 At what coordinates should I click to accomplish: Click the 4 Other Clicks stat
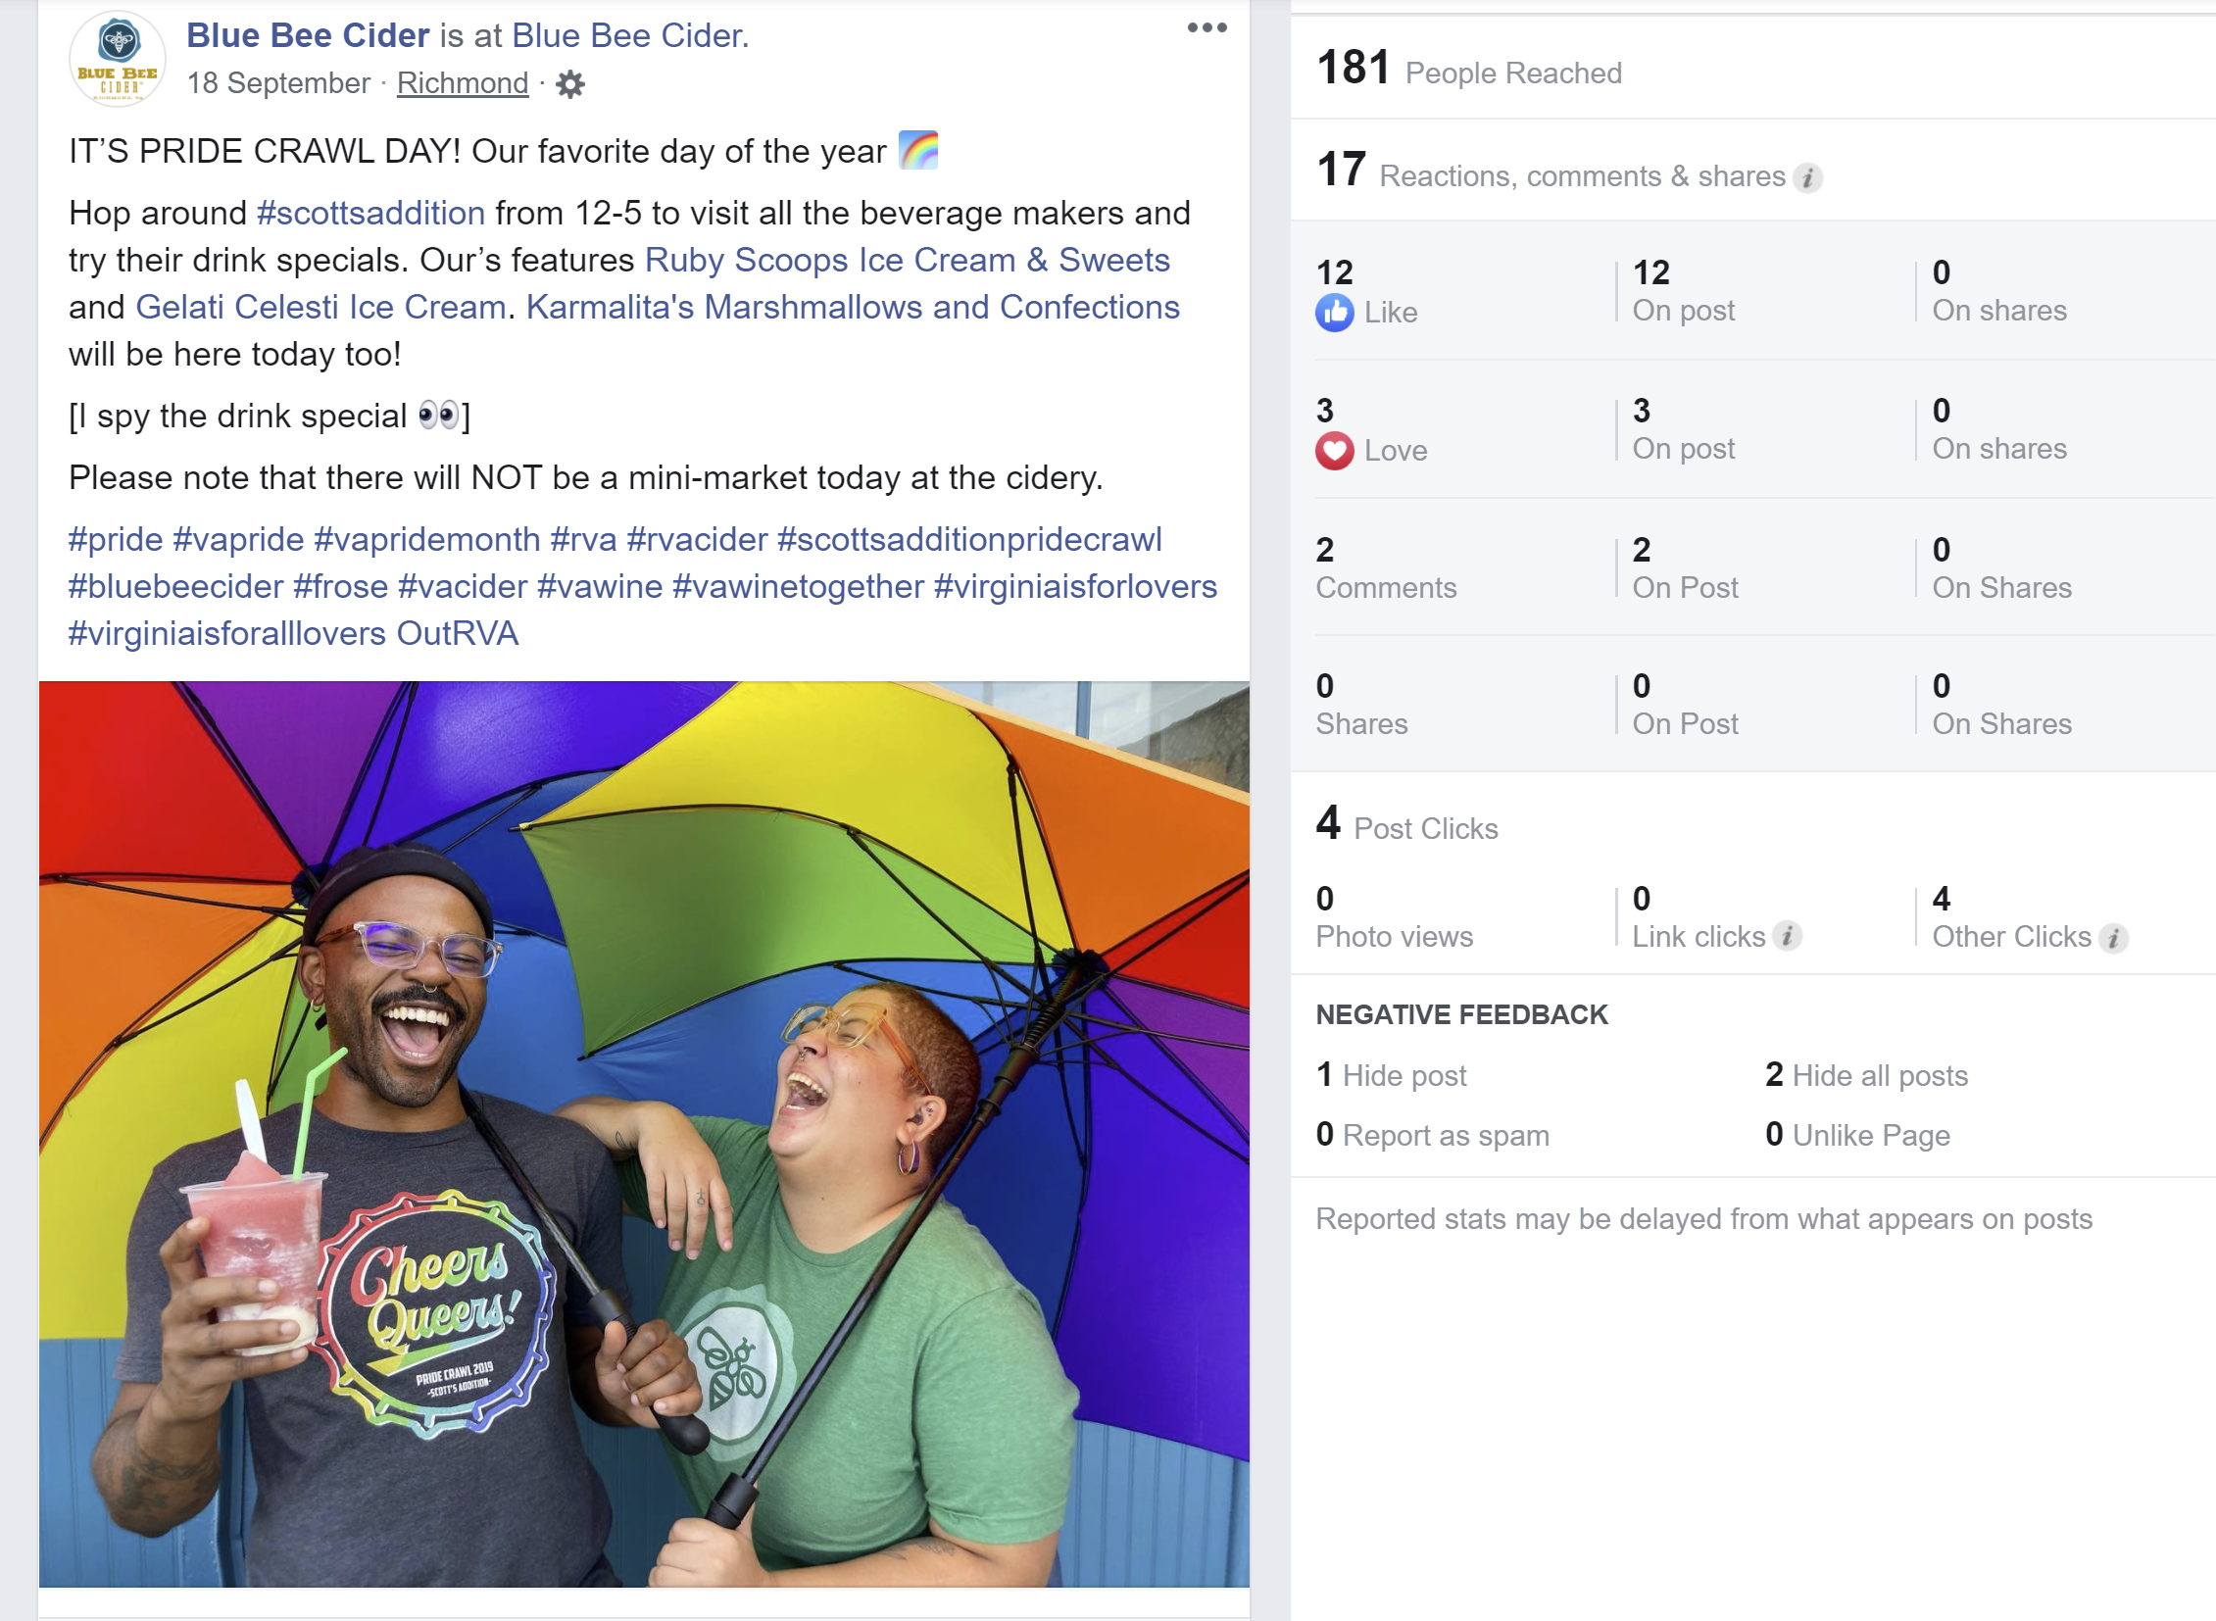(x=2011, y=917)
